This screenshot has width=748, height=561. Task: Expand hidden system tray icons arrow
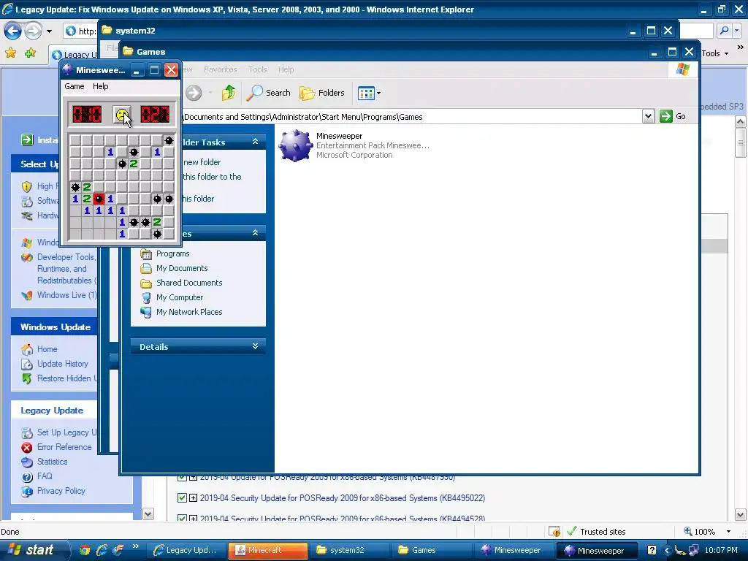[666, 550]
